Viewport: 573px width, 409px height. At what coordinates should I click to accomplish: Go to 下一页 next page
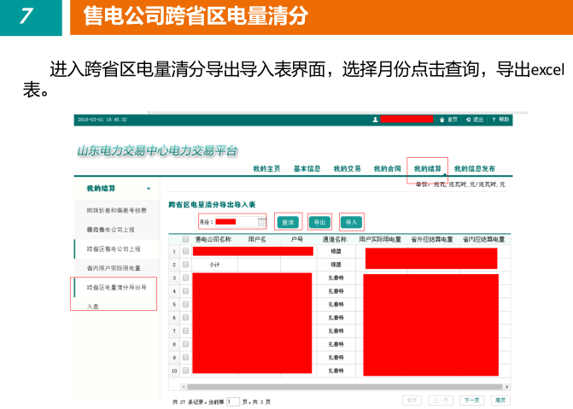pyautogui.click(x=471, y=400)
